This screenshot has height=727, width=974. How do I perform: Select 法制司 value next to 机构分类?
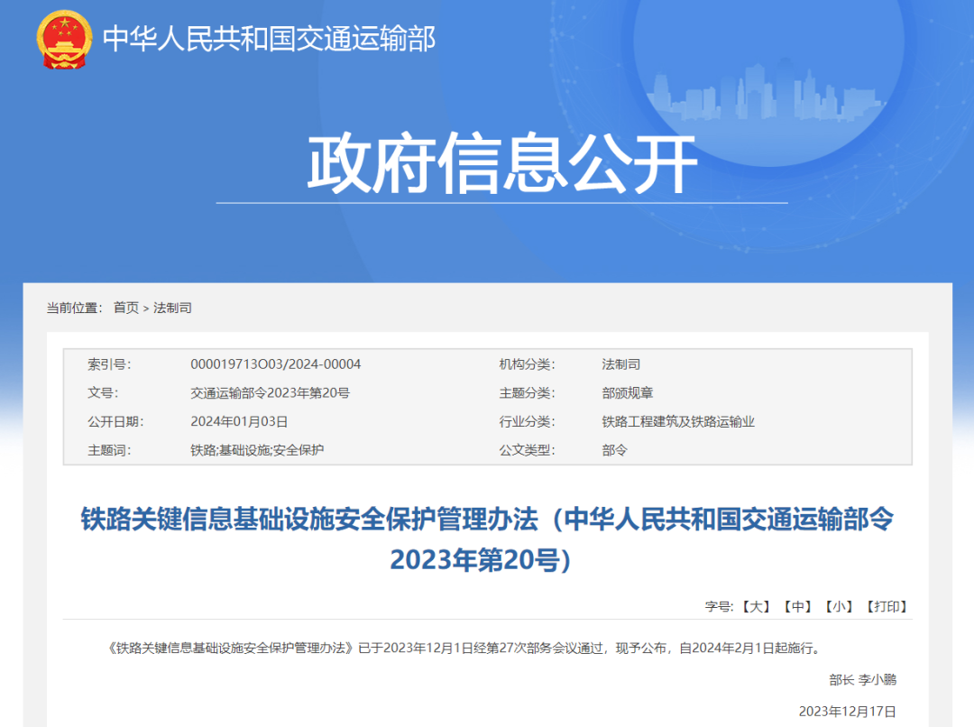(621, 364)
